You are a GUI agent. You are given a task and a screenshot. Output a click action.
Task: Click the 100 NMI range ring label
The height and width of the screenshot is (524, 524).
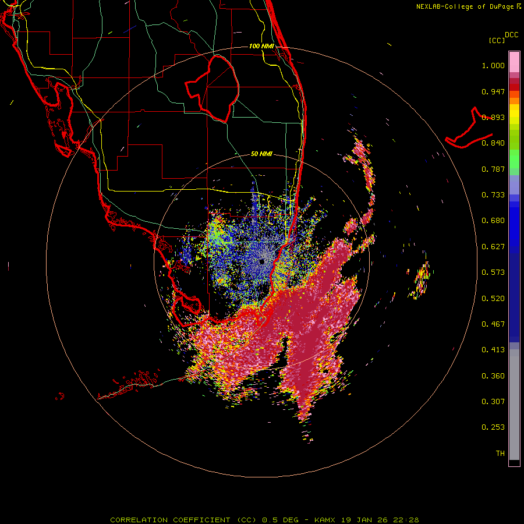261,46
